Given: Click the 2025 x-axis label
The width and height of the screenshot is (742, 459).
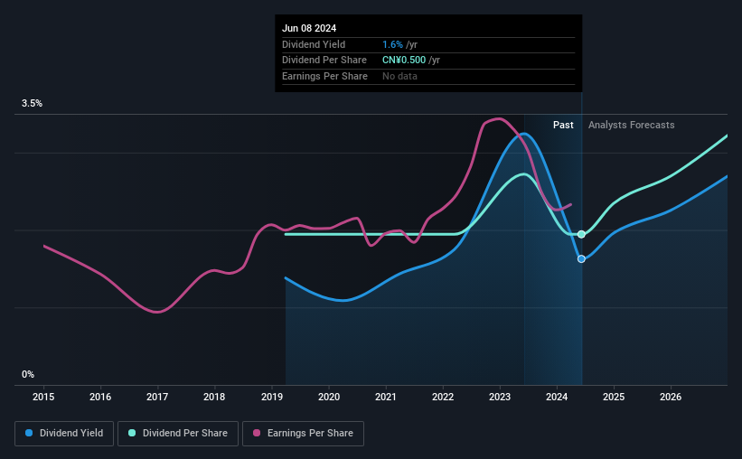Looking at the screenshot, I should [614, 397].
